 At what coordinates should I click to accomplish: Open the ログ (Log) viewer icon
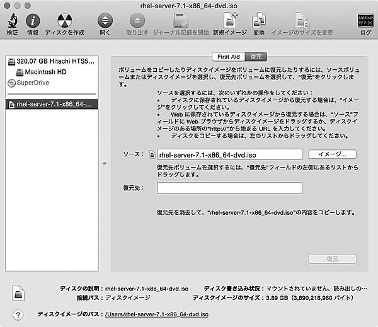[x=365, y=21]
